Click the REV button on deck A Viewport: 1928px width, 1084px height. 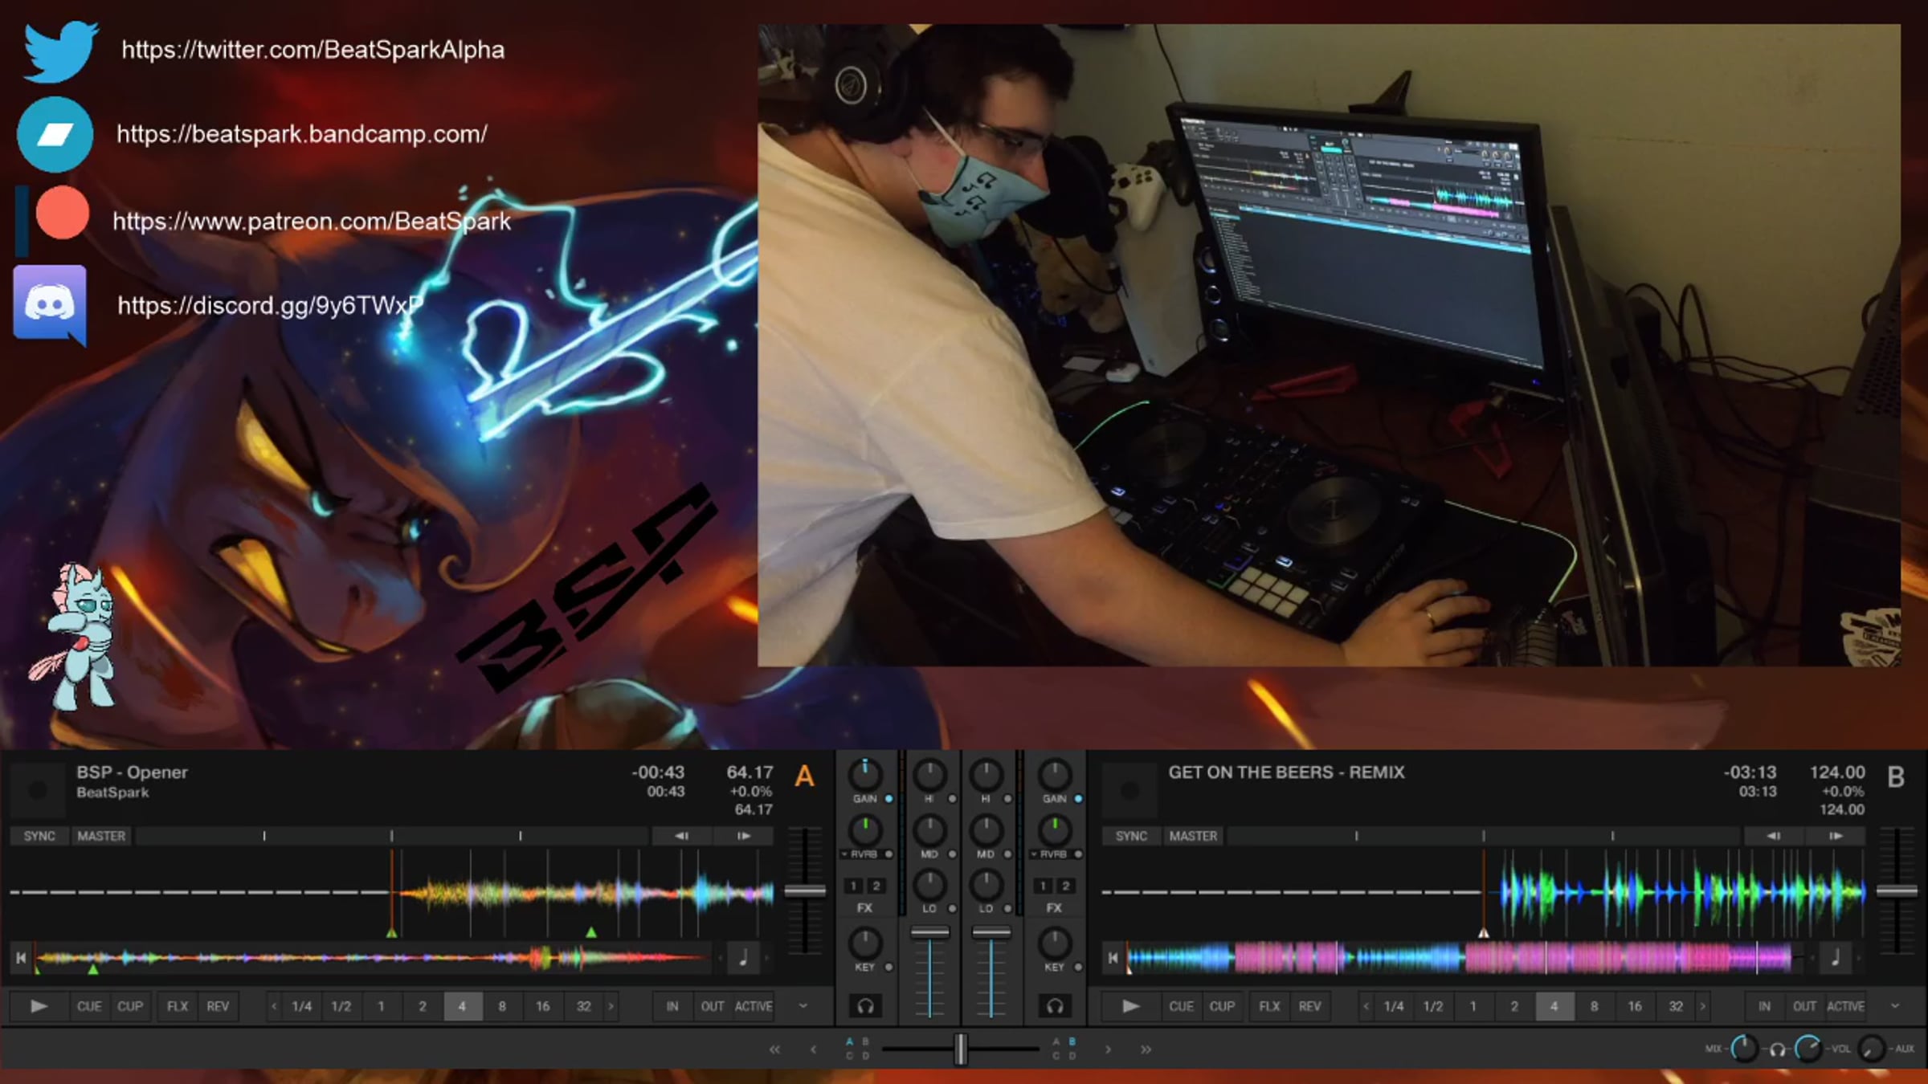point(218,1006)
